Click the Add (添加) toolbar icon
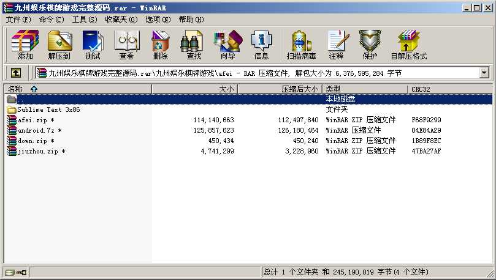 click(x=25, y=45)
